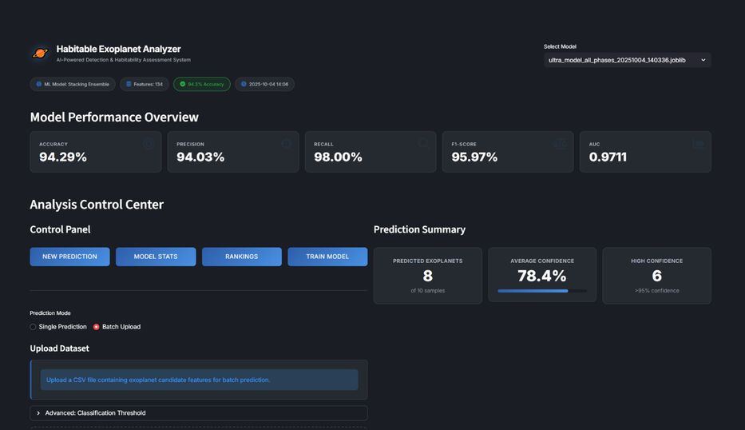The height and width of the screenshot is (430, 745).
Task: Open the Select Model dropdown
Action: 627,60
